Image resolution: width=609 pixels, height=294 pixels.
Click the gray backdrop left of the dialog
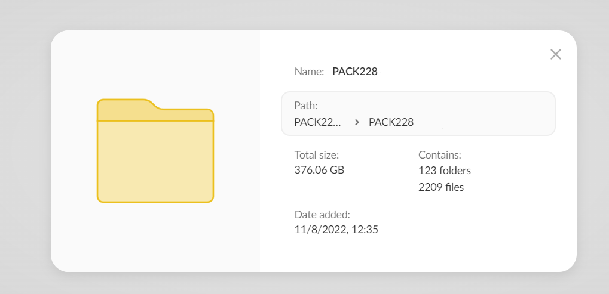pyautogui.click(x=25, y=149)
